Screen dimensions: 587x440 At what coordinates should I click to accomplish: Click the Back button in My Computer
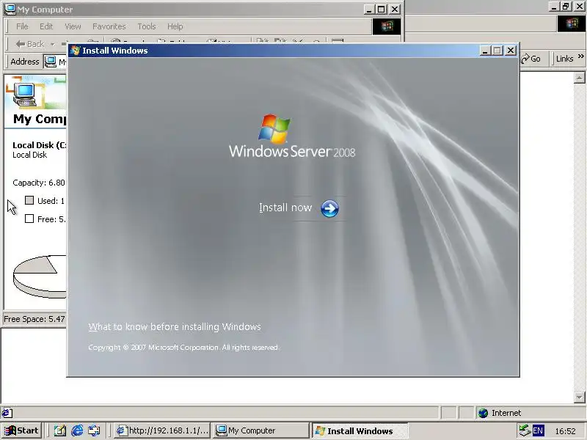coord(30,44)
